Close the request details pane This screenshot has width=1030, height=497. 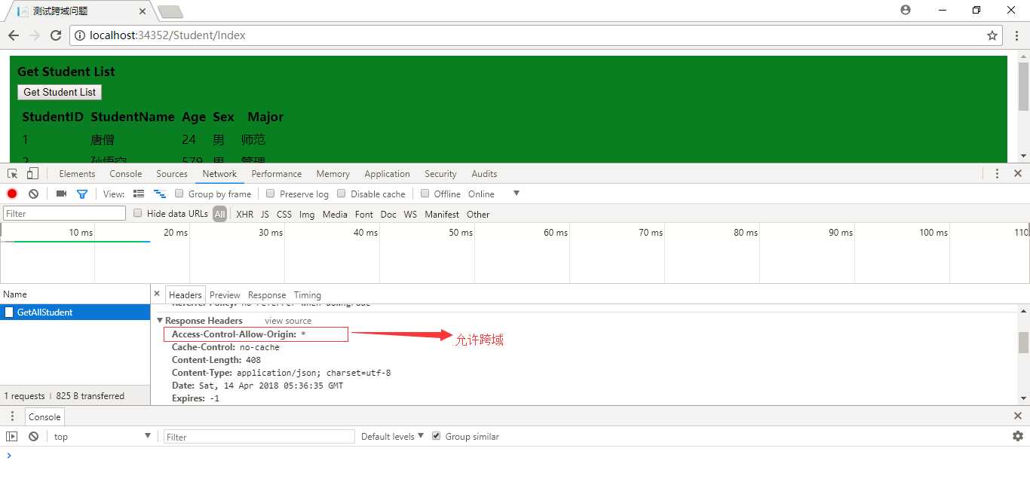tap(157, 294)
